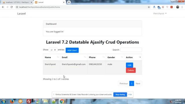This screenshot has height=104, width=185.
Task: Open FileZilla from the taskbar
Action: [29, 101]
